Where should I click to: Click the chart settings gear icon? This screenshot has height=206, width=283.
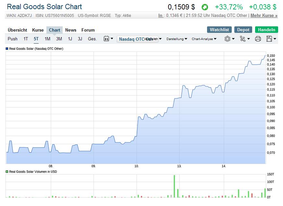pyautogui.click(x=227, y=38)
